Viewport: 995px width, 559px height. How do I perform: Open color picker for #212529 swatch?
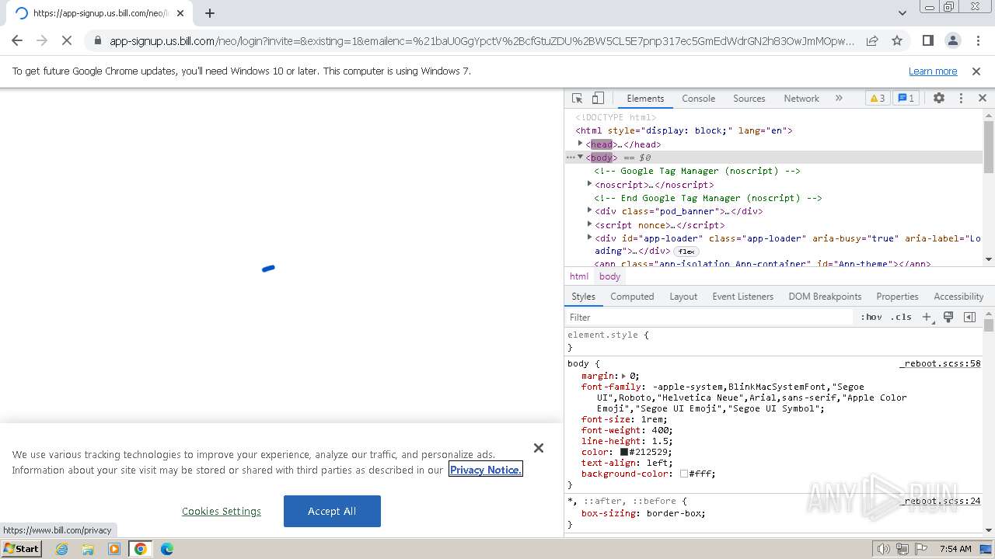[x=623, y=452]
